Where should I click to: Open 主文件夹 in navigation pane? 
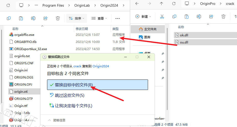pos(148,29)
